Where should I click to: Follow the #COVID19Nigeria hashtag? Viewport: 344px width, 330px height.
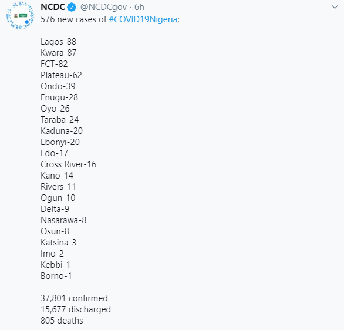click(143, 19)
